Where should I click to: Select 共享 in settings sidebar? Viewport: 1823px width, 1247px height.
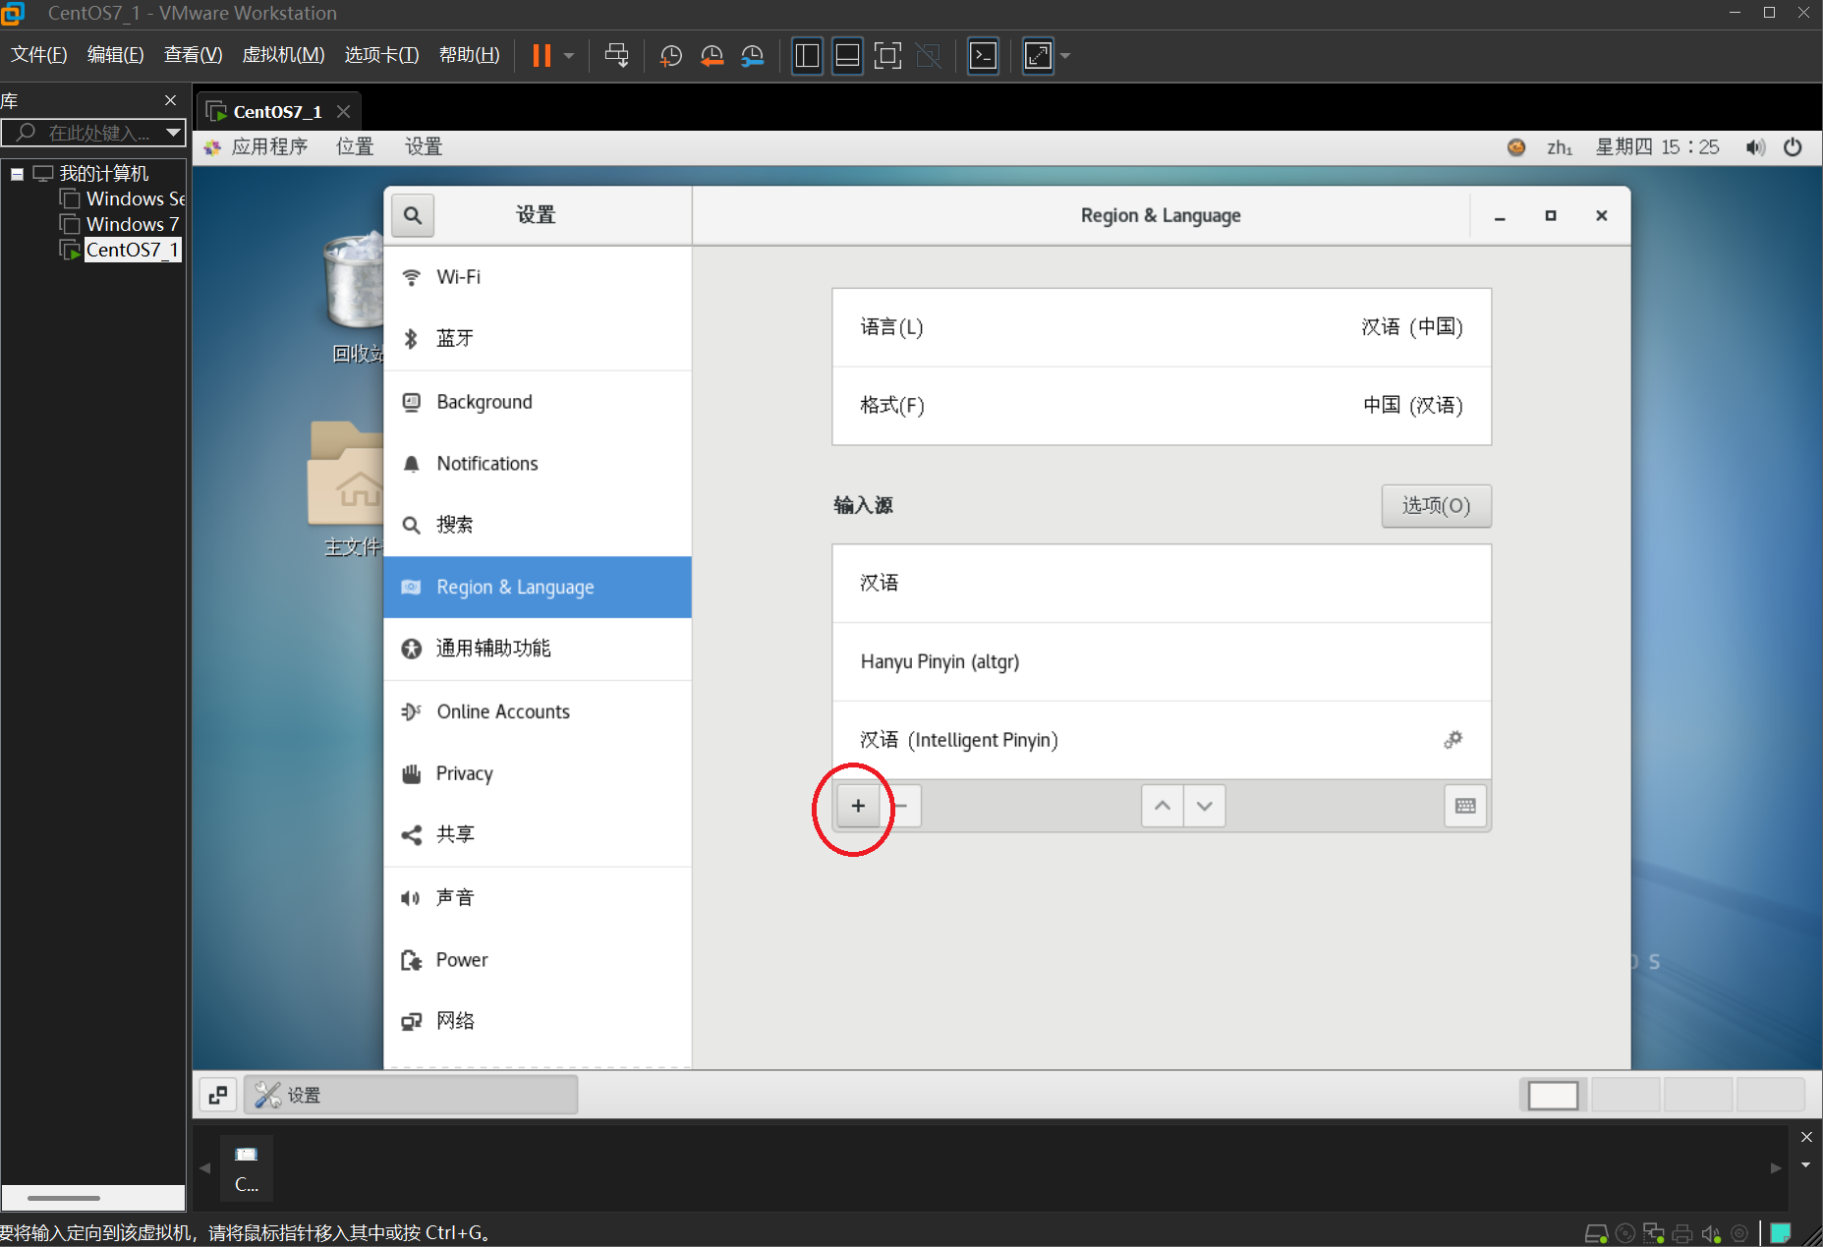pyautogui.click(x=538, y=835)
